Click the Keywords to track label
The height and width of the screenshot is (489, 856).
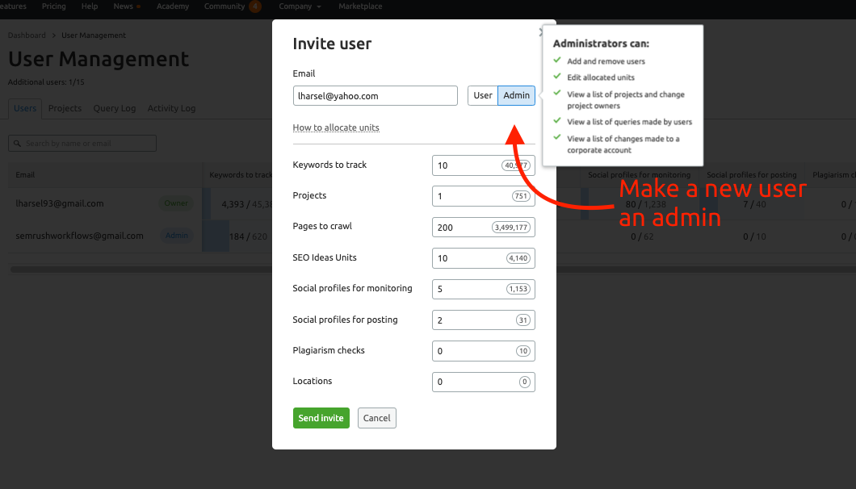pyautogui.click(x=329, y=165)
